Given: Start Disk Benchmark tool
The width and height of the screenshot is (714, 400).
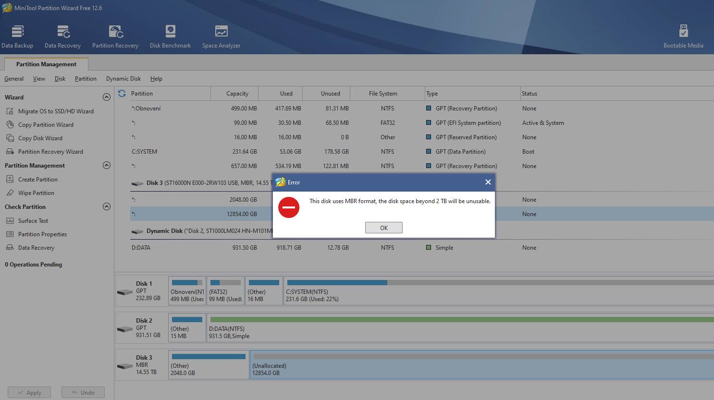Looking at the screenshot, I should (x=170, y=36).
